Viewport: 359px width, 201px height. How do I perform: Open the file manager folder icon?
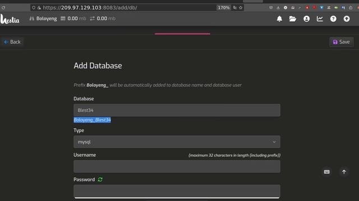point(293,18)
